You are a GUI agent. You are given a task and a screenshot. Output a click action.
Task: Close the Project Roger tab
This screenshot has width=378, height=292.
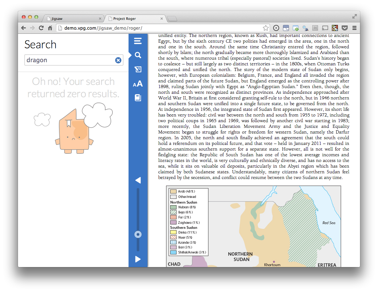162,19
